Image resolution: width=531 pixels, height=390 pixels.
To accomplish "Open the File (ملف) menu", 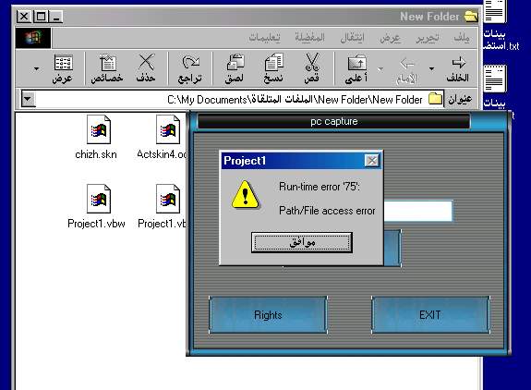I will point(462,37).
